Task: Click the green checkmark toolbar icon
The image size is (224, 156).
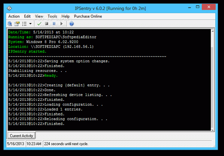Action: click(39, 24)
